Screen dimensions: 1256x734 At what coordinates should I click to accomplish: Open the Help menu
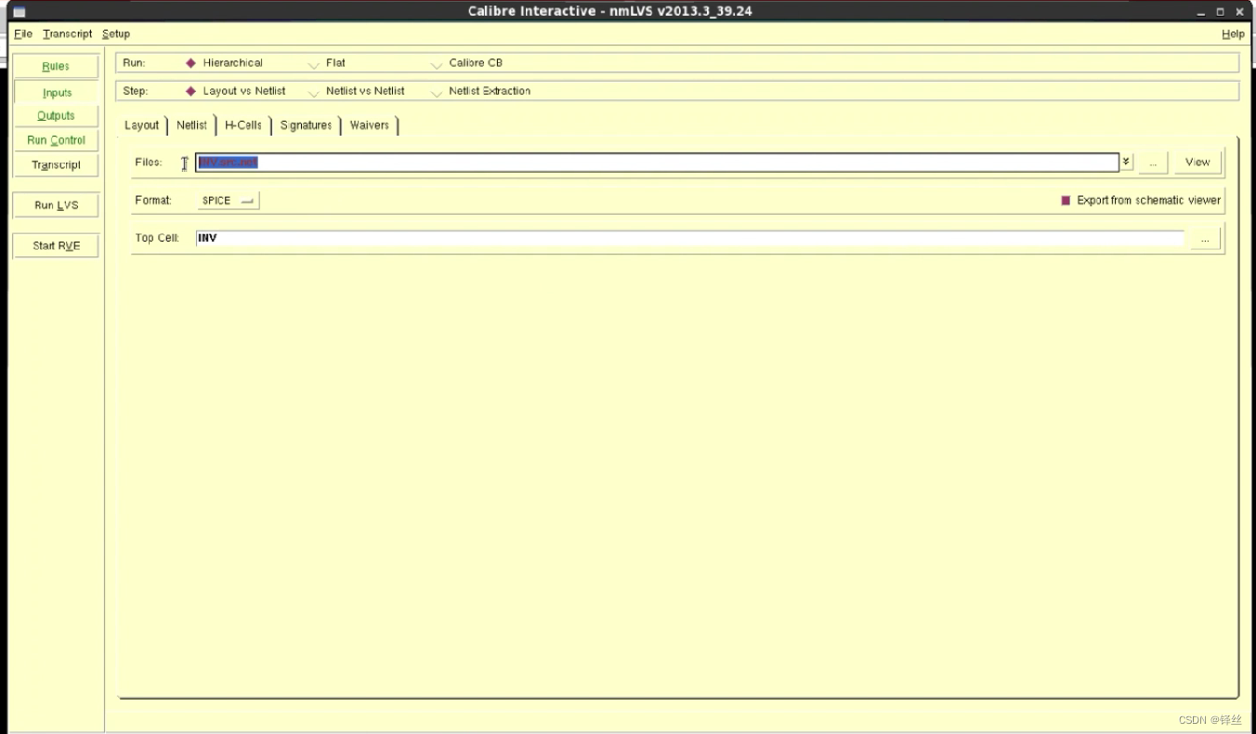1233,33
